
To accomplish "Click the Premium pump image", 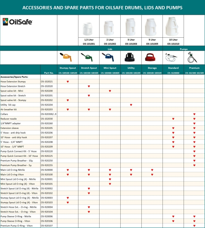I will tap(194, 58).
